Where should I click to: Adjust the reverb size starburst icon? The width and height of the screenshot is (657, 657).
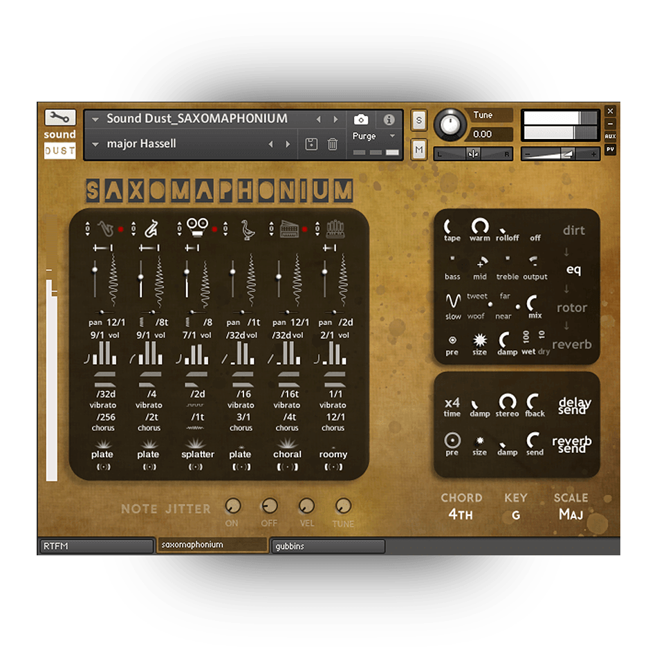coord(480,340)
